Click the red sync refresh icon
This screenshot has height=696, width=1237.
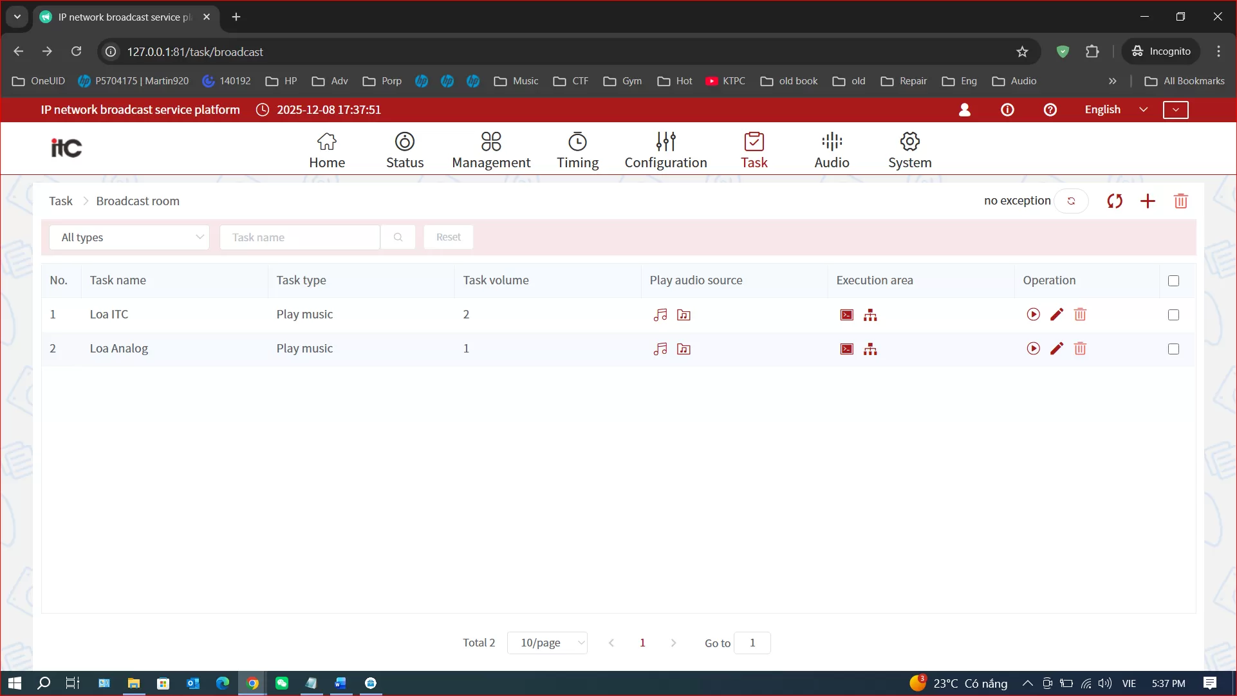point(1115,201)
